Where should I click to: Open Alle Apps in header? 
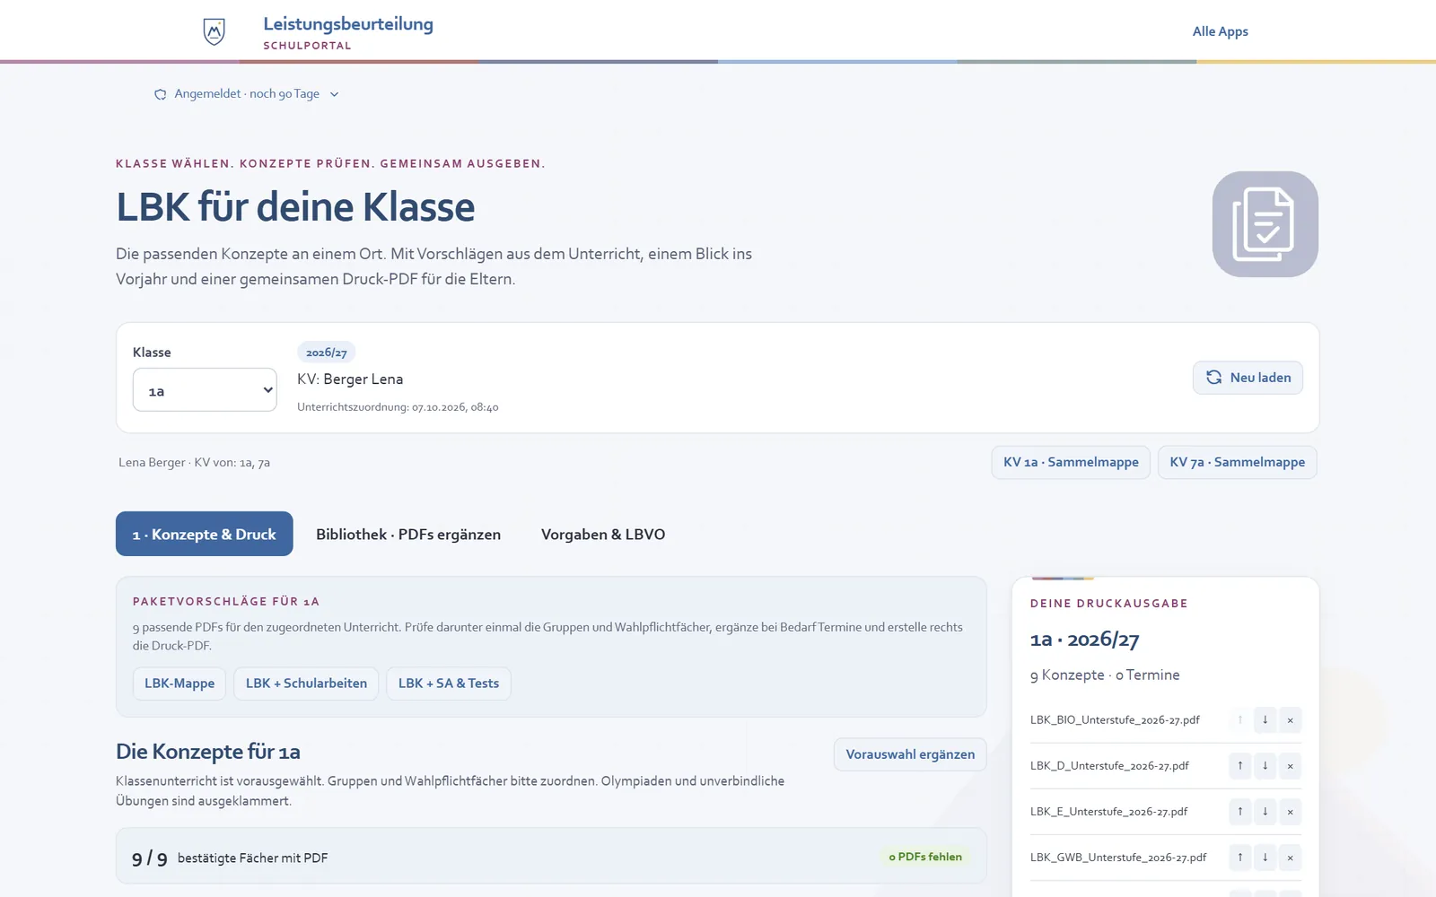pos(1220,31)
